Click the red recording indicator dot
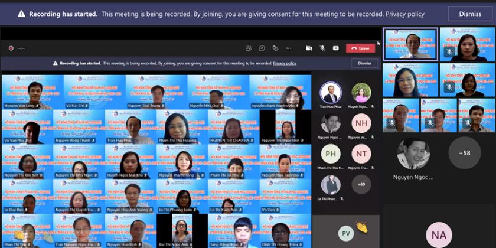 [x=11, y=48]
